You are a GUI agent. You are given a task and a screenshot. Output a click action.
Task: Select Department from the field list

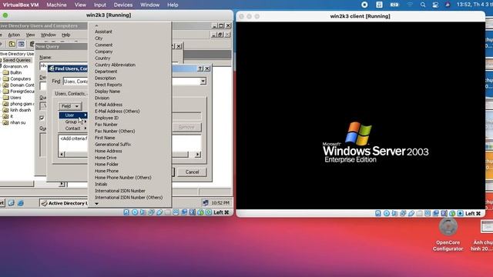pos(106,72)
